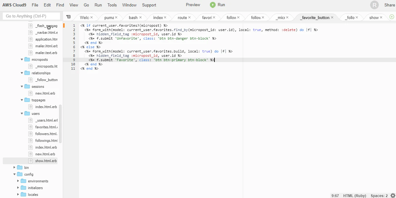The width and height of the screenshot is (396, 198).
Task: Click the Preview button
Action: pyautogui.click(x=193, y=5)
